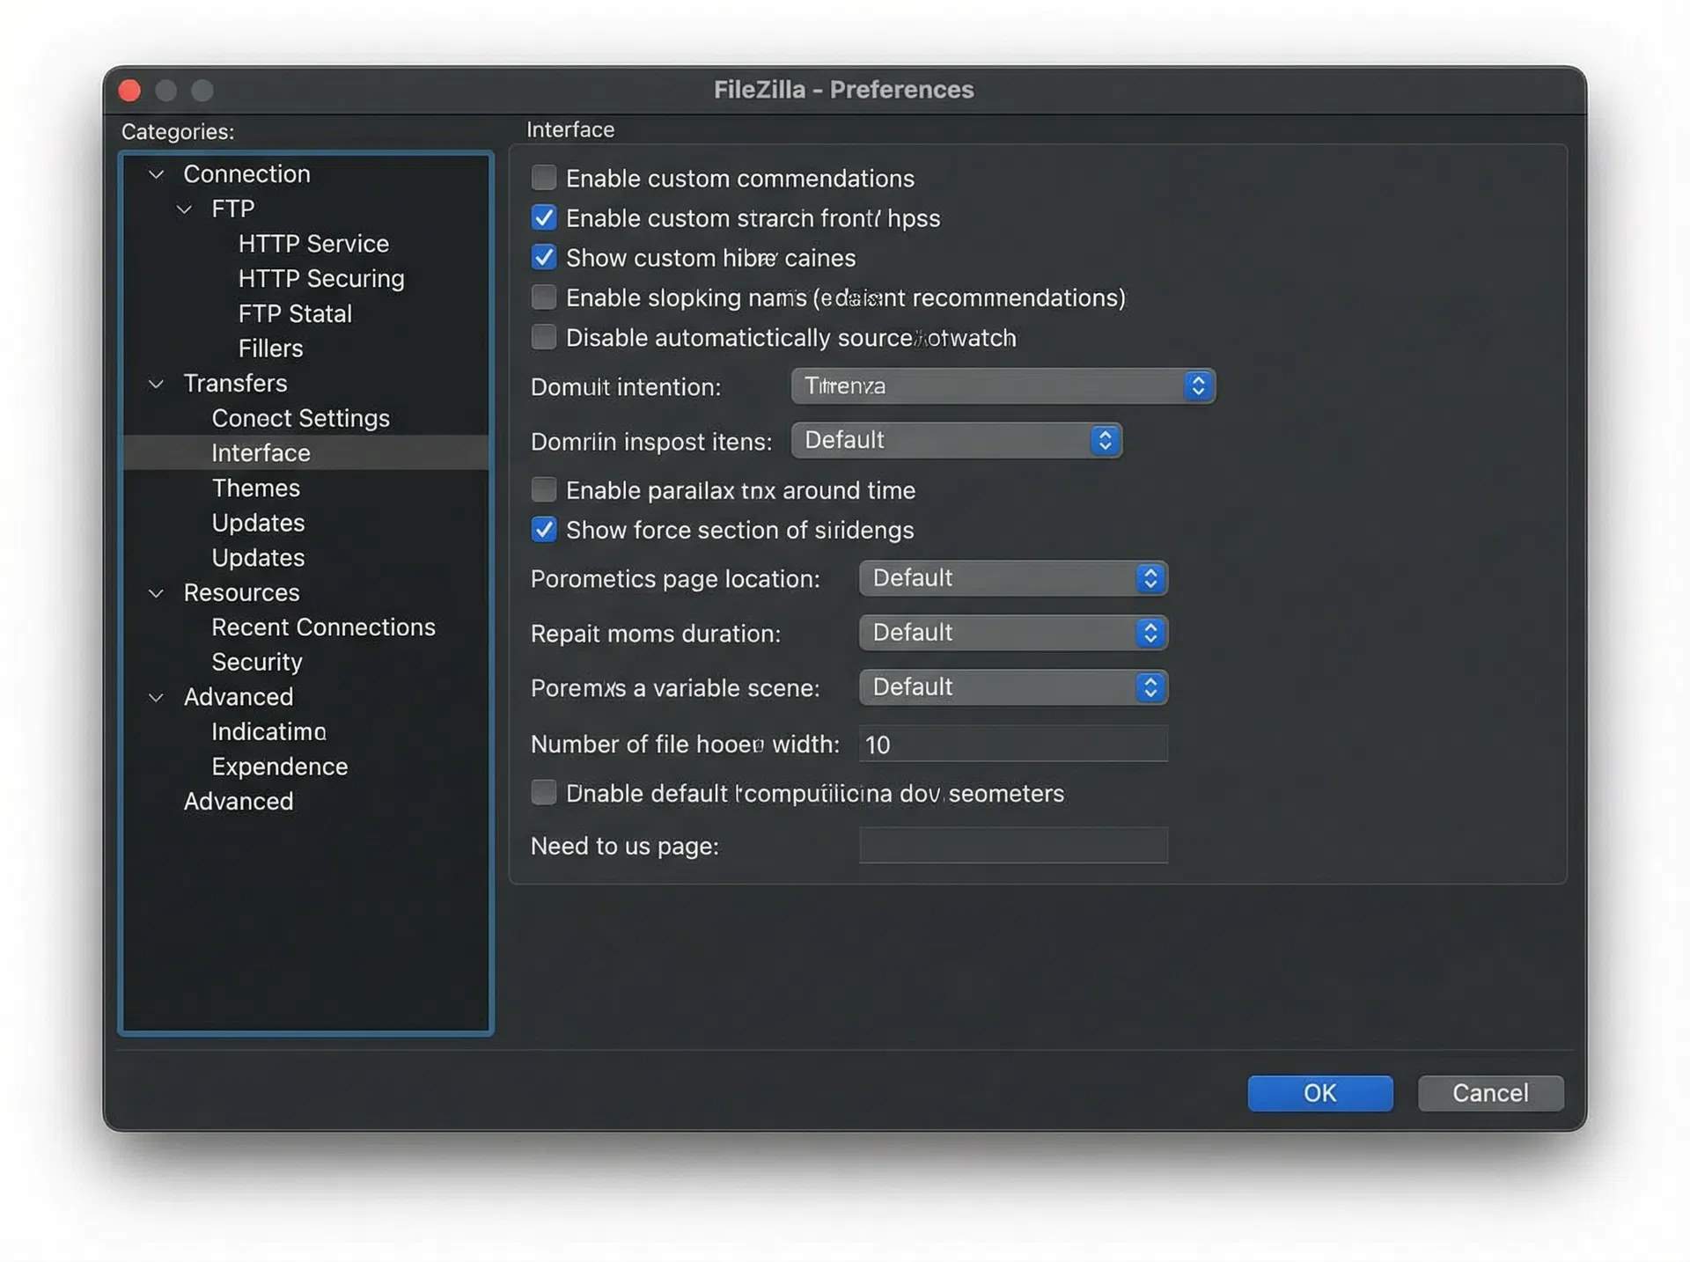Select Indicatima category
Screen dimensions: 1690x1262
[x=268, y=732]
